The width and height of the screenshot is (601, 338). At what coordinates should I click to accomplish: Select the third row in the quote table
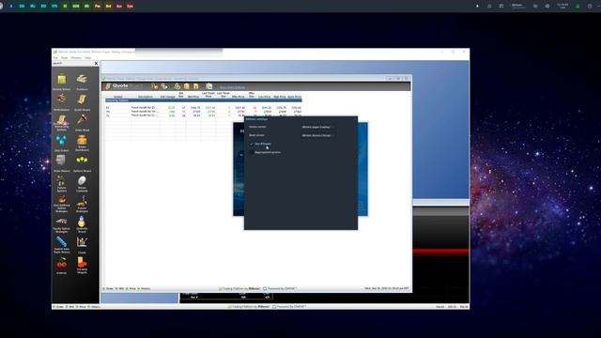tap(204, 115)
